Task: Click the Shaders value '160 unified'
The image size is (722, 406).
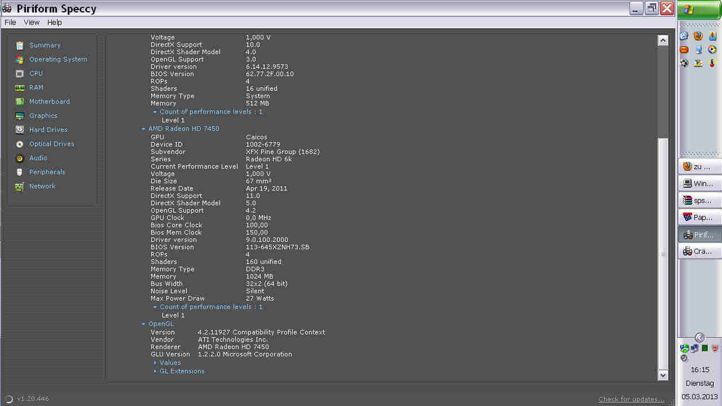Action: tap(263, 262)
